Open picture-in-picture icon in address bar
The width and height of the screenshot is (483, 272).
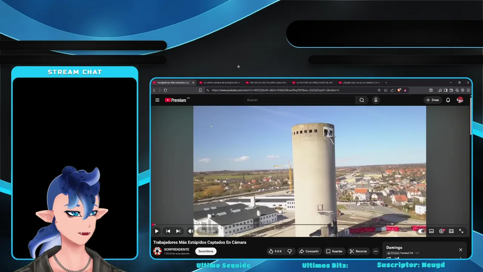(386, 90)
